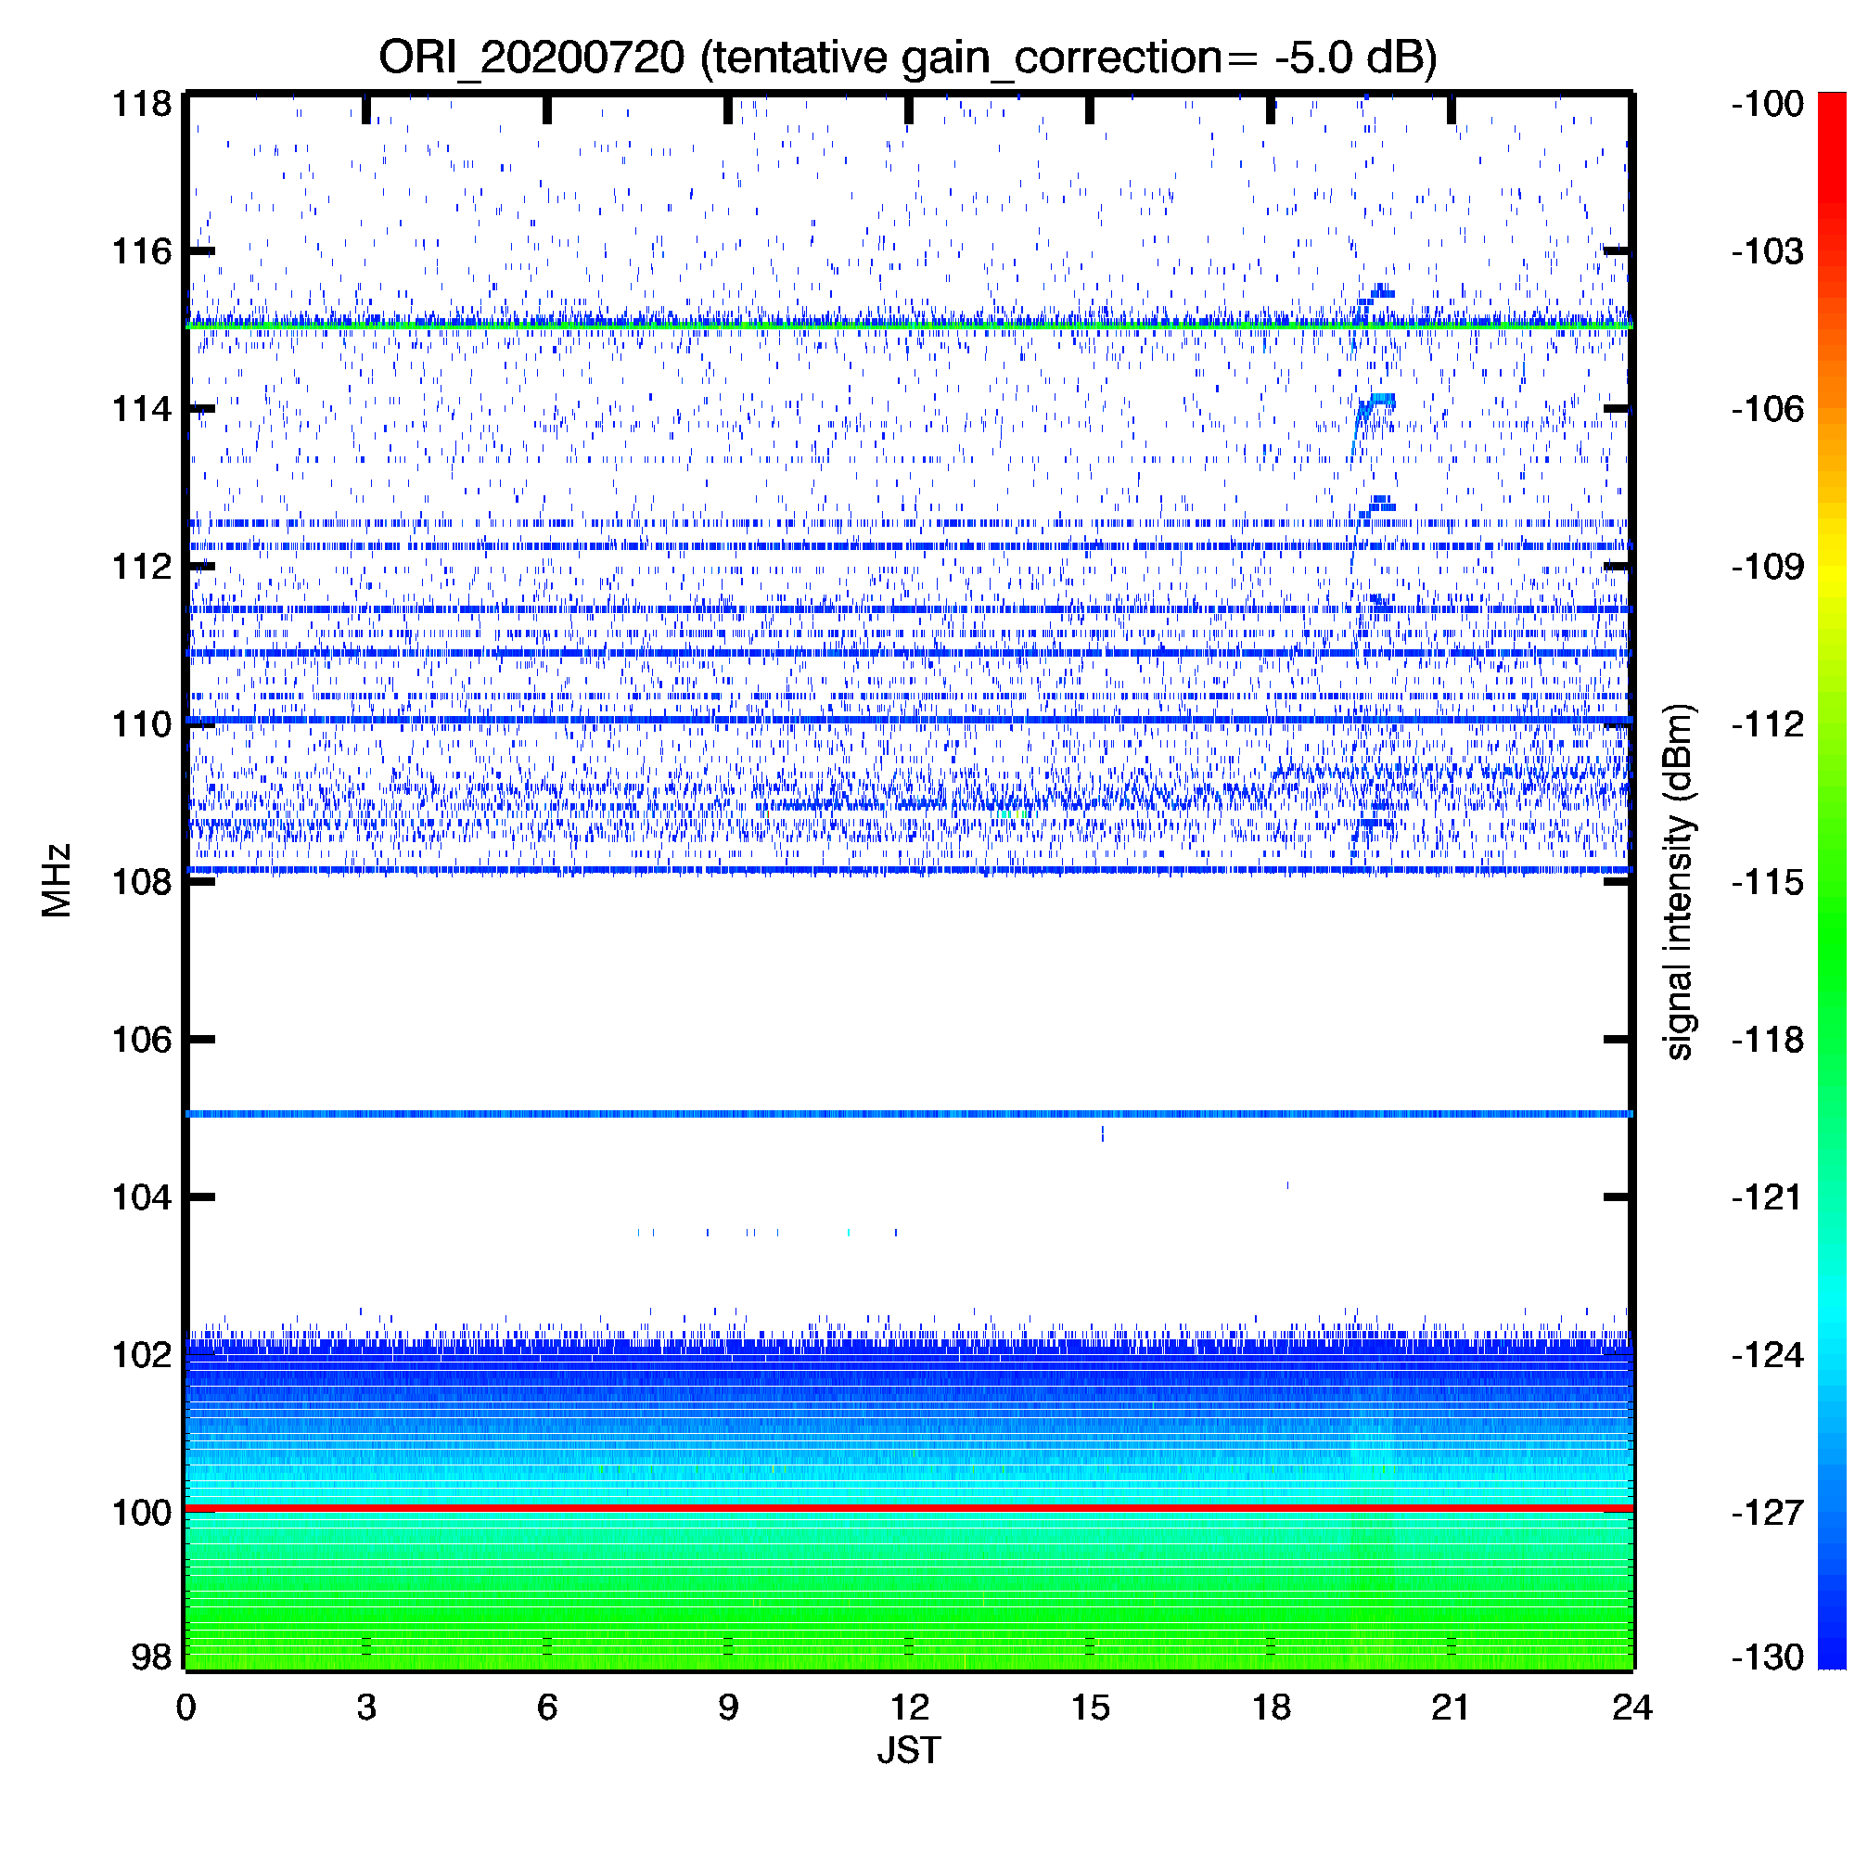This screenshot has height=1855, width=1855.
Task: Click the red band at 100 MHz
Action: [907, 1509]
